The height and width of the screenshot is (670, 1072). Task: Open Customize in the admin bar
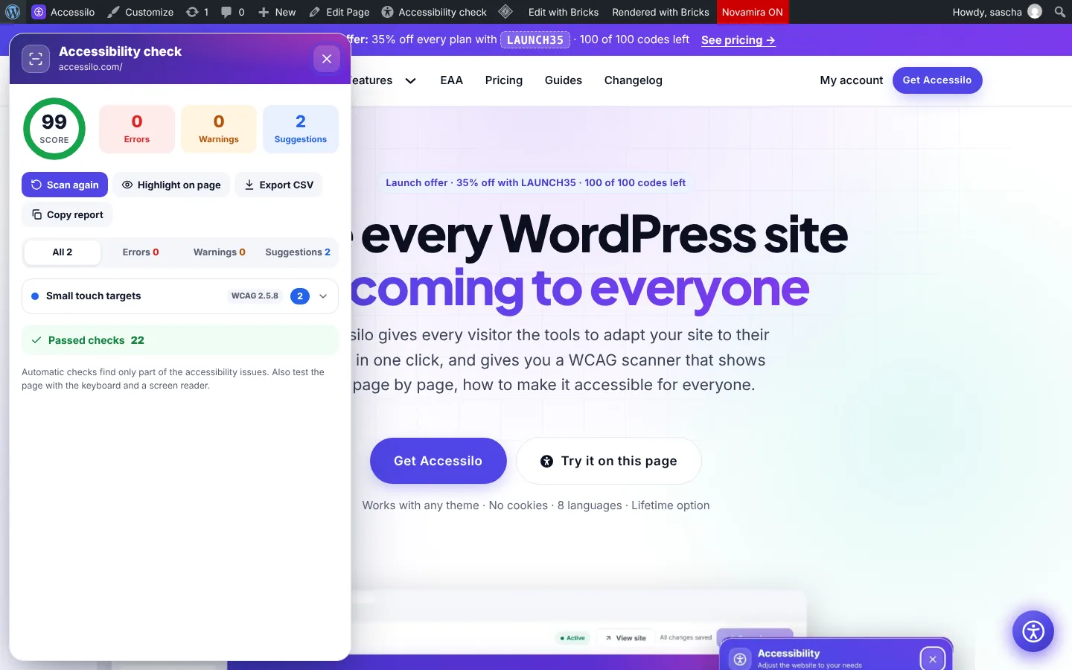point(140,12)
